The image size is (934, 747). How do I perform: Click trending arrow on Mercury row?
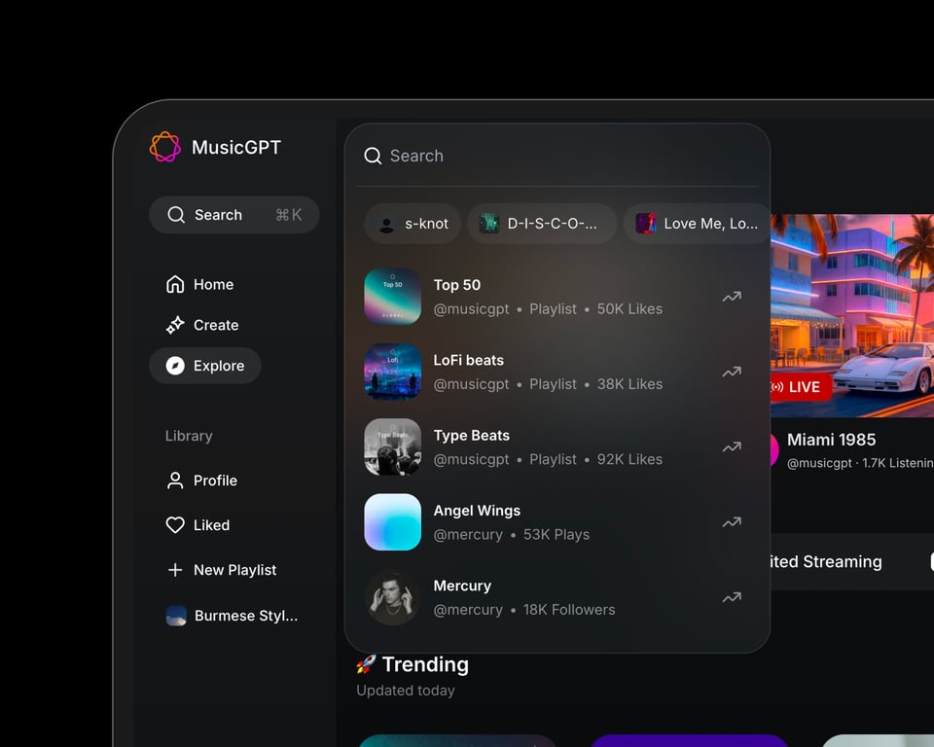pyautogui.click(x=732, y=597)
